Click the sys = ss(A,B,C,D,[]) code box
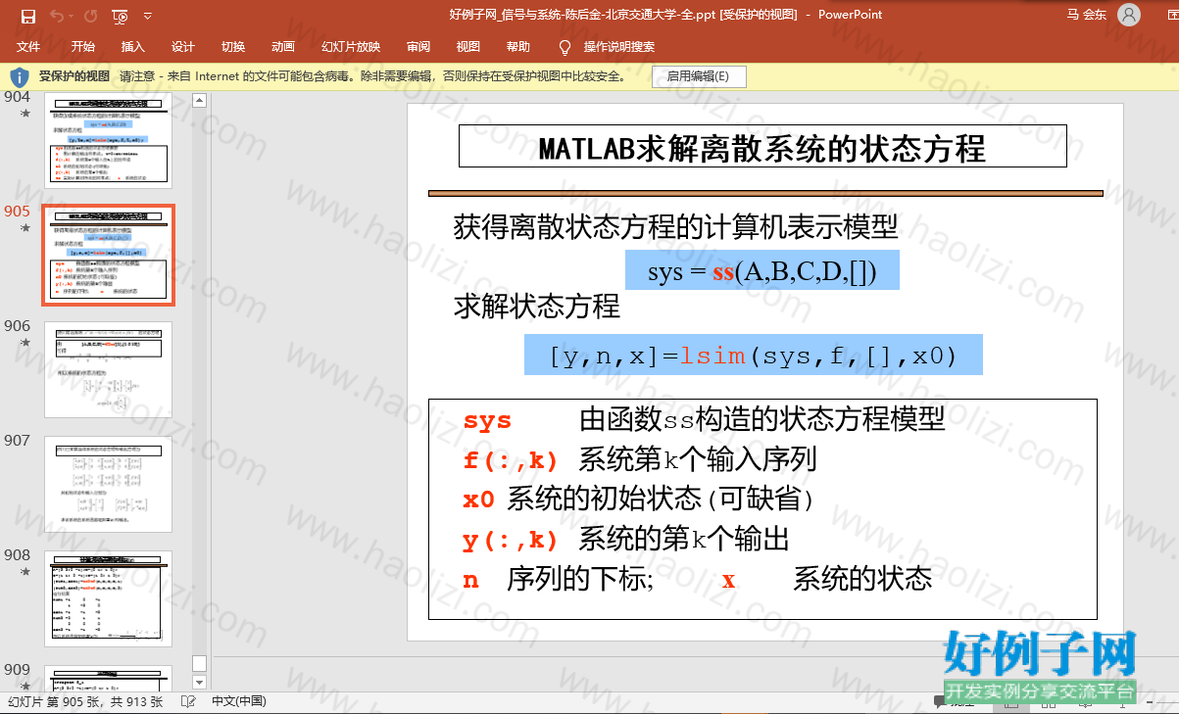1179x714 pixels. click(761, 271)
